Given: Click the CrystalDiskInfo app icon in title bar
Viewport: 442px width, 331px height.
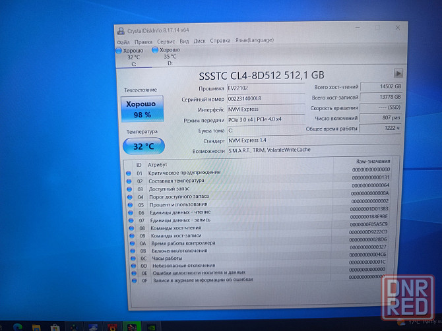Looking at the screenshot, I should (x=121, y=31).
